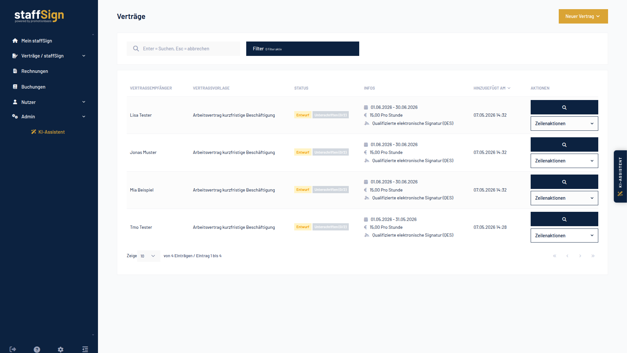Screen dimensions: 627x353
Task: Click the search magnifier icon
Action: (x=136, y=49)
